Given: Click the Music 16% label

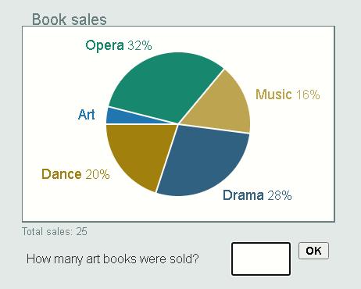Looking at the screenshot, I should (x=288, y=95).
